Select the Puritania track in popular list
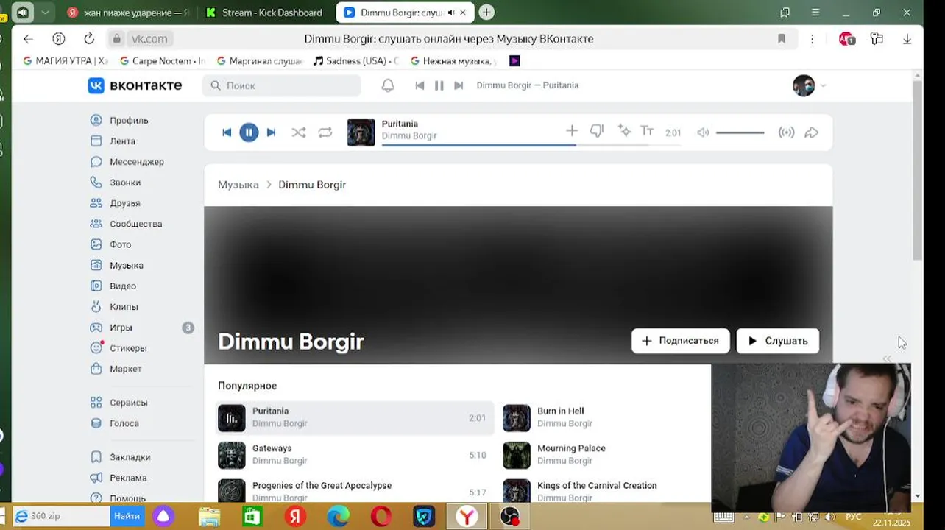 (353, 417)
